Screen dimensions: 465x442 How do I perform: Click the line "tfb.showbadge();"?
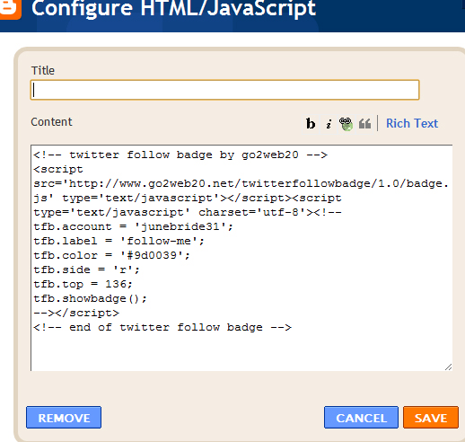(x=90, y=298)
